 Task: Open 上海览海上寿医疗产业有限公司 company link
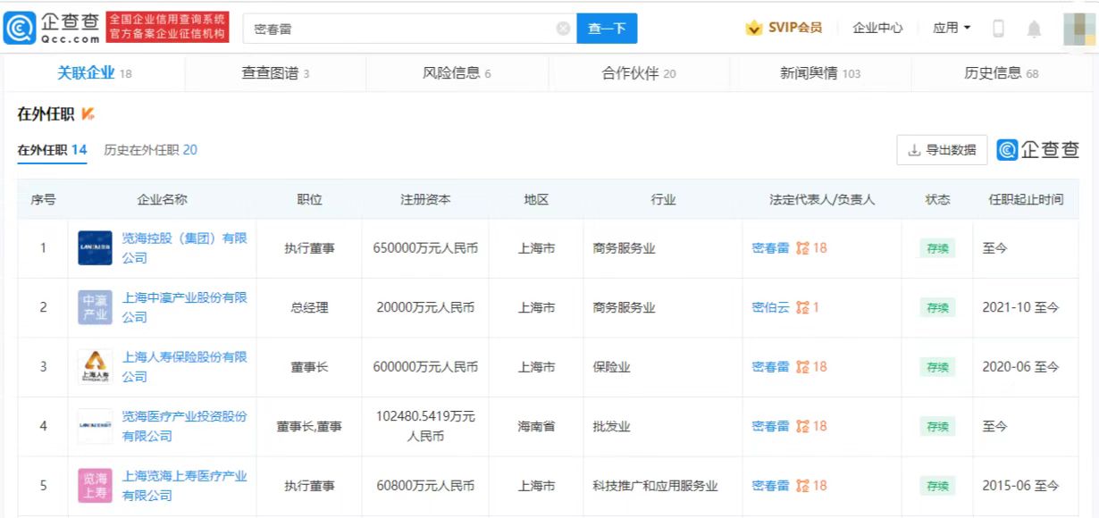(184, 486)
